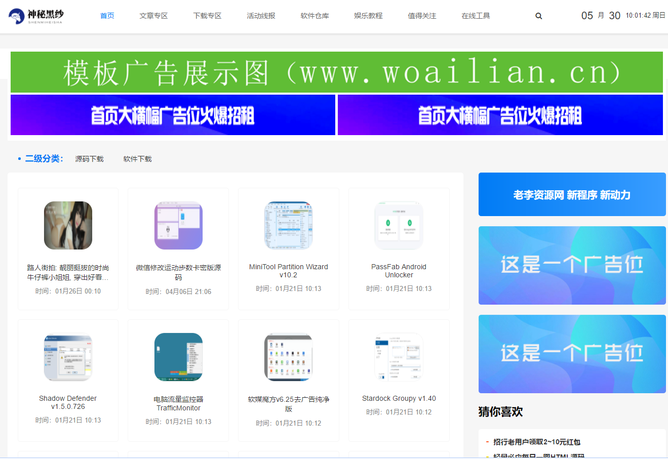This screenshot has width=668, height=459.
Task: Click the 软媒魔方 software icon
Action: (289, 357)
